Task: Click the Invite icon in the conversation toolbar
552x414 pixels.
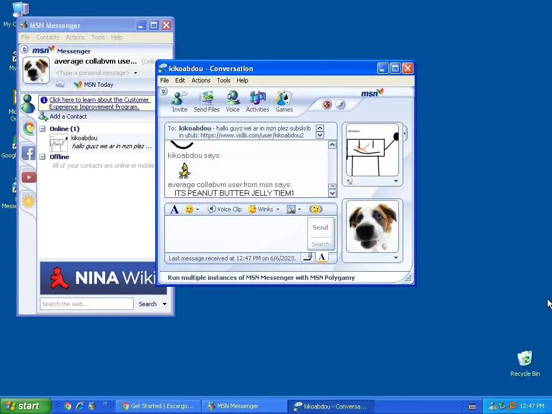Action: (x=179, y=101)
